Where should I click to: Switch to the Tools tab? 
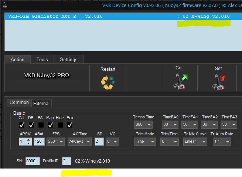(42, 59)
